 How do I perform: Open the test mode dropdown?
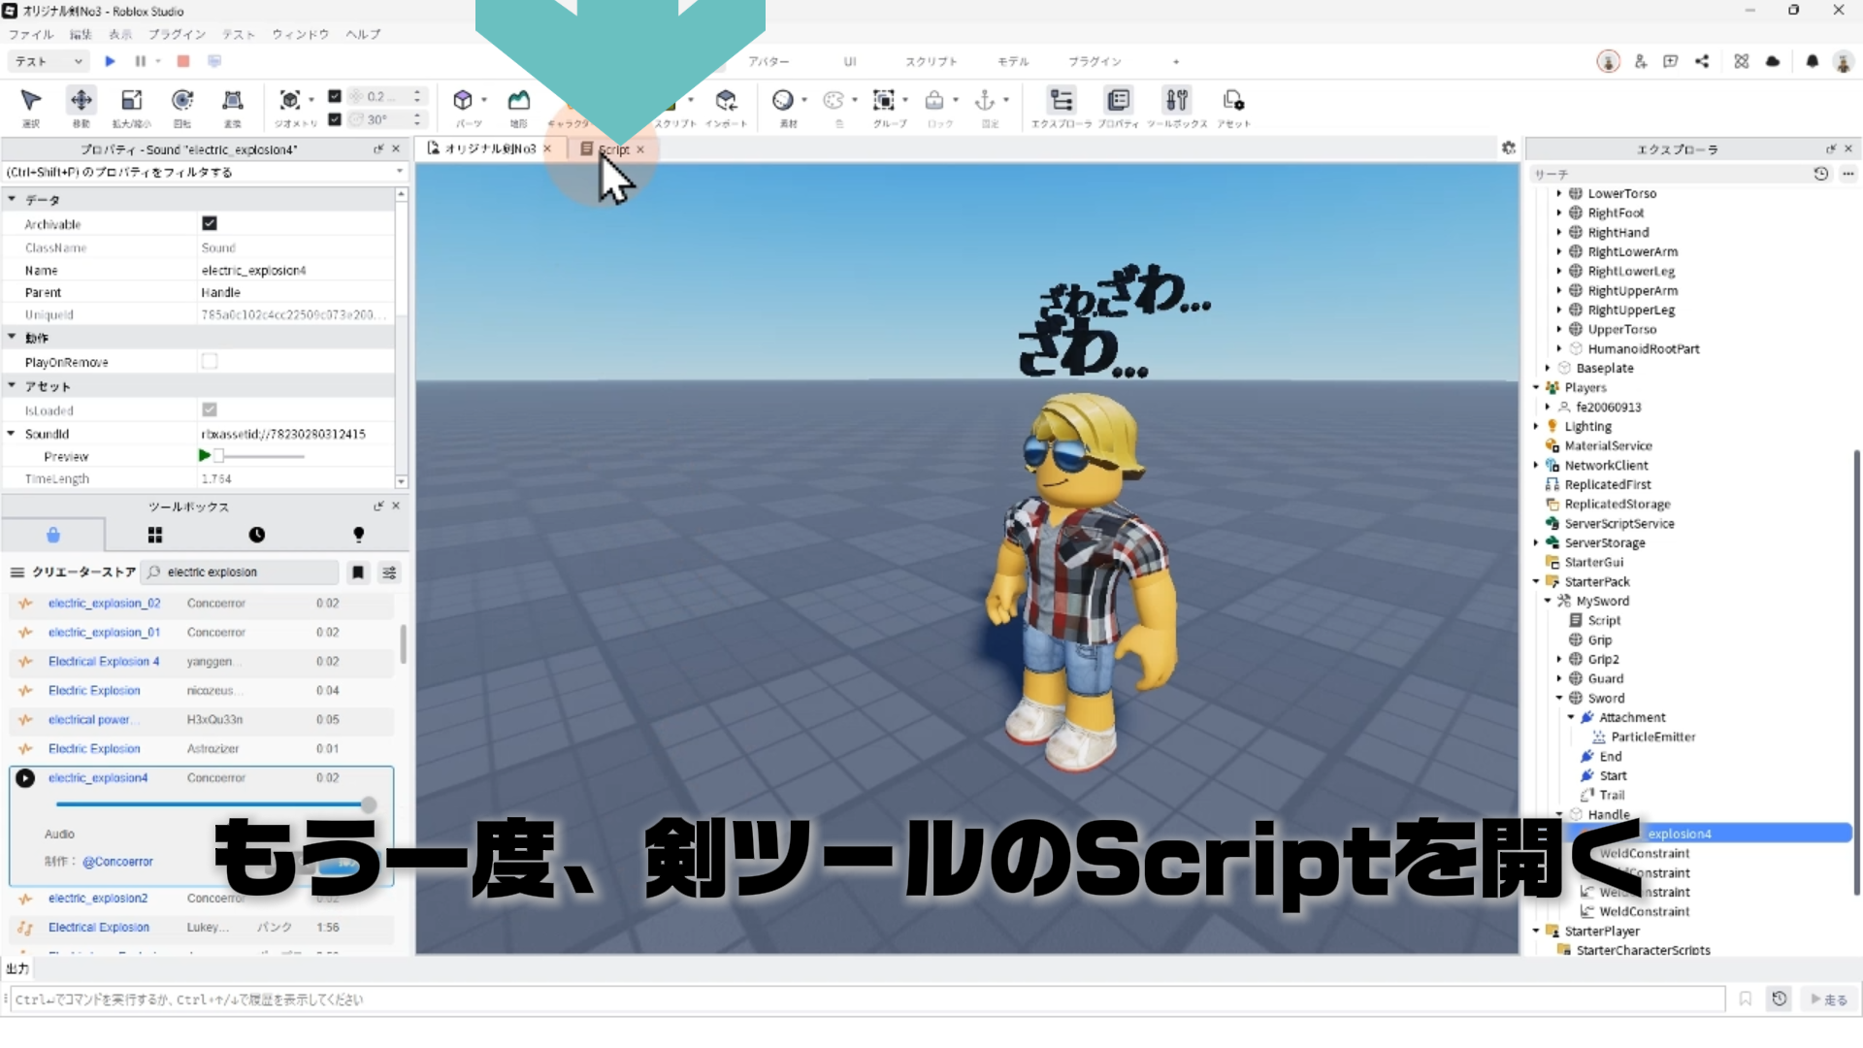pyautogui.click(x=49, y=61)
